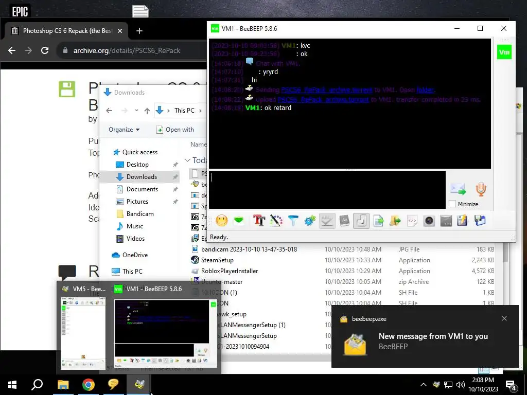The width and height of the screenshot is (527, 395).
Task: Select the RobloxPlayerInstaller file row
Action: coord(343,271)
